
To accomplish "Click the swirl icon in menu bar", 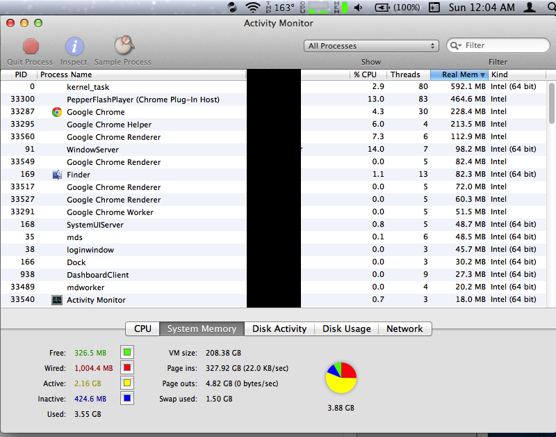I will click(x=232, y=7).
